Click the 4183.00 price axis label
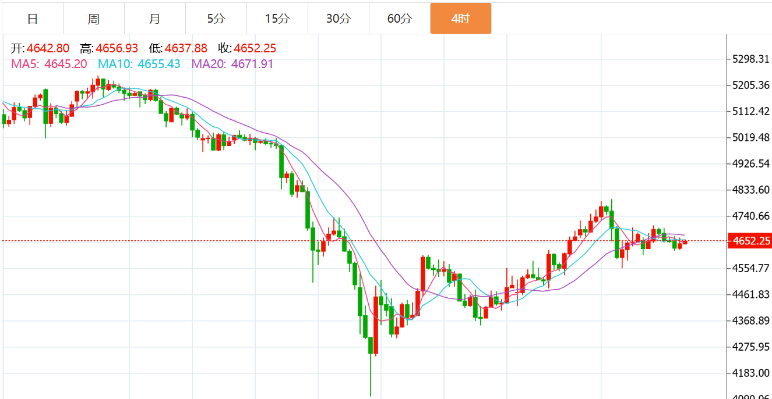 (752, 373)
